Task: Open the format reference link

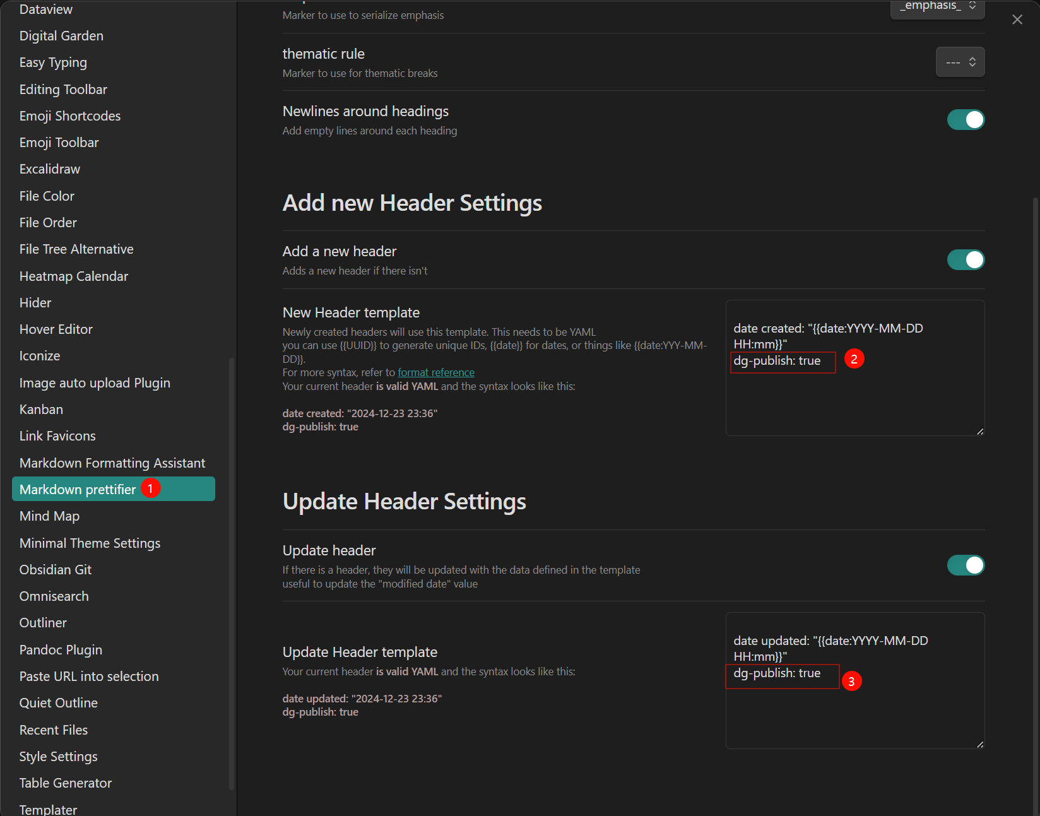Action: 436,372
